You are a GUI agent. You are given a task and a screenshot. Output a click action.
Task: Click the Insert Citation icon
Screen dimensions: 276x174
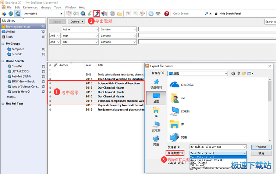tap(128, 14)
